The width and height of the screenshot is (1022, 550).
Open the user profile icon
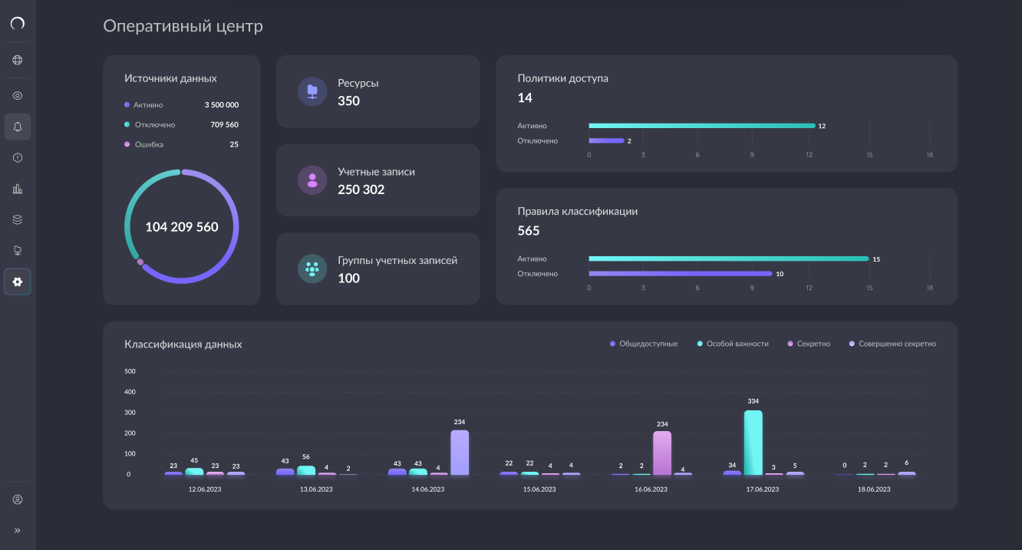click(x=18, y=499)
